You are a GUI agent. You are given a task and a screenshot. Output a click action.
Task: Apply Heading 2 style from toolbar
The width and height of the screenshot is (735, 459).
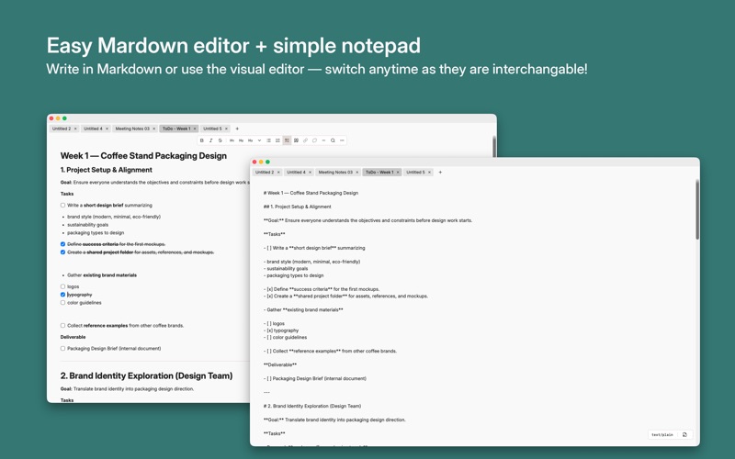[241, 140]
